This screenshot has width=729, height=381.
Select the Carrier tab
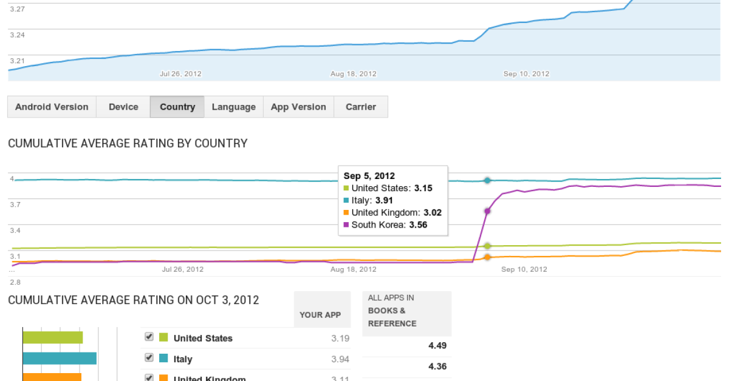pos(361,107)
